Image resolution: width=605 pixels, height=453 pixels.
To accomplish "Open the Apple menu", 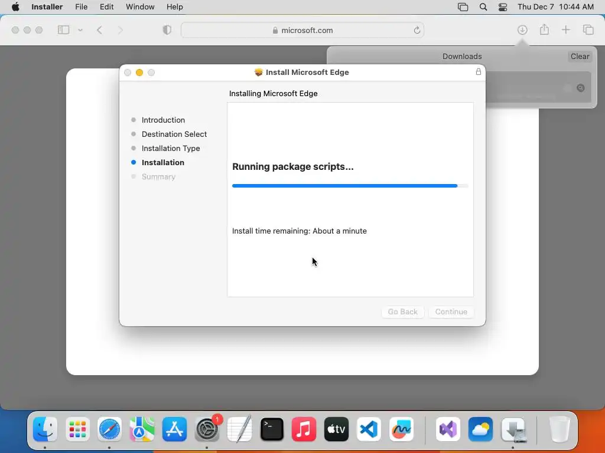I will (x=15, y=7).
